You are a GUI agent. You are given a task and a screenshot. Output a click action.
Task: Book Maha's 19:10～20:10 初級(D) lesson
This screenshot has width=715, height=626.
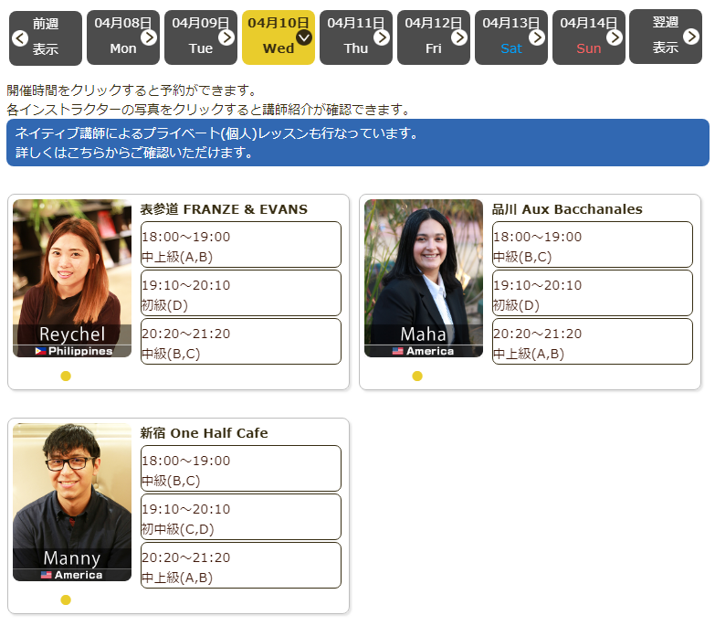pyautogui.click(x=592, y=293)
